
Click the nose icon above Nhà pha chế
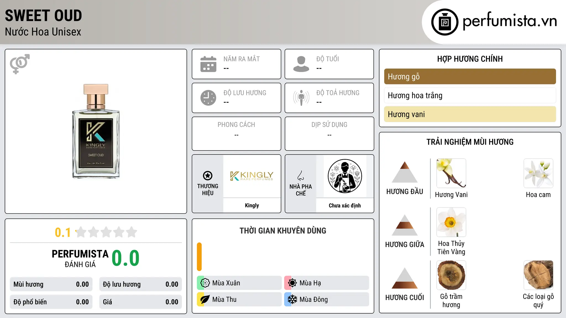tap(301, 176)
